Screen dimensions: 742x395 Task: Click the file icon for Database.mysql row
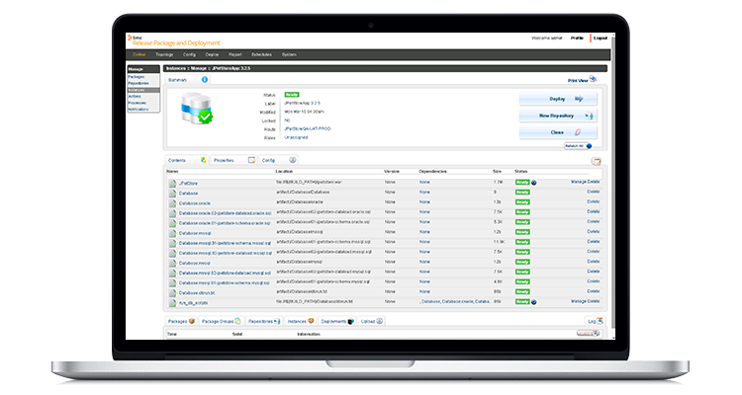173,263
